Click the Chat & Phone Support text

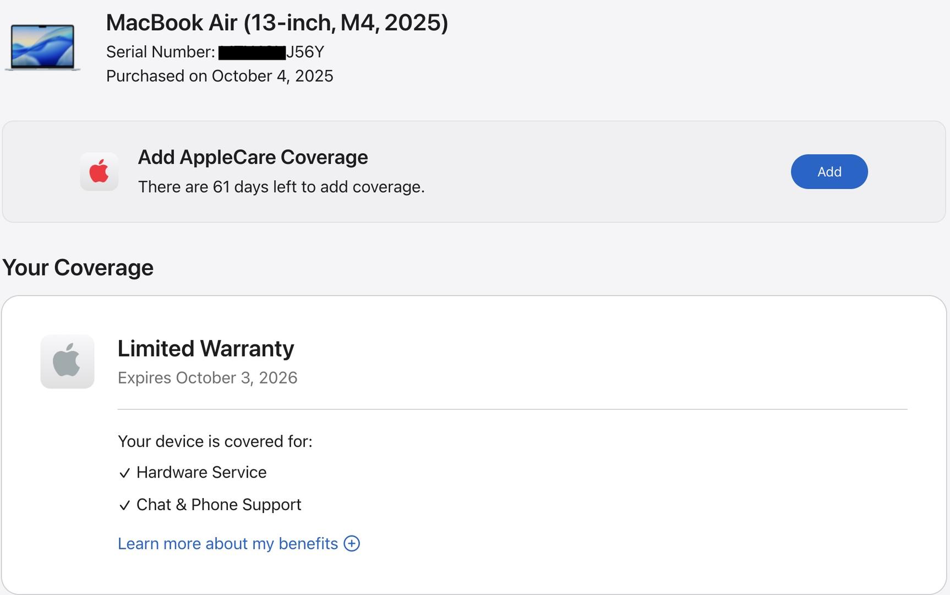pos(219,505)
